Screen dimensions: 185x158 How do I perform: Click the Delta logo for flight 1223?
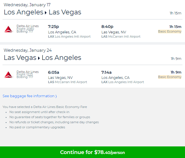[9, 75]
